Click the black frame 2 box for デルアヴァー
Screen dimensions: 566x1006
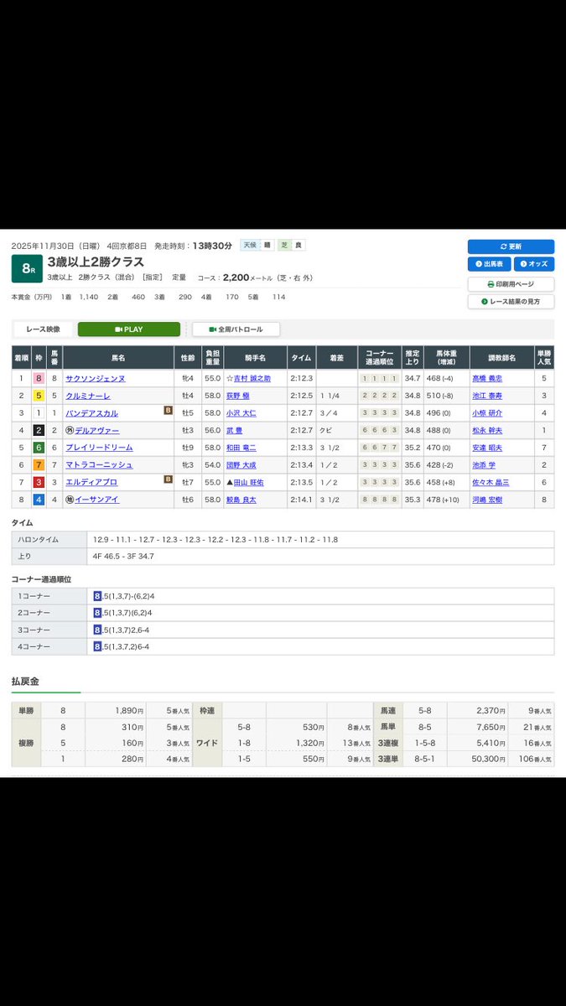click(39, 430)
